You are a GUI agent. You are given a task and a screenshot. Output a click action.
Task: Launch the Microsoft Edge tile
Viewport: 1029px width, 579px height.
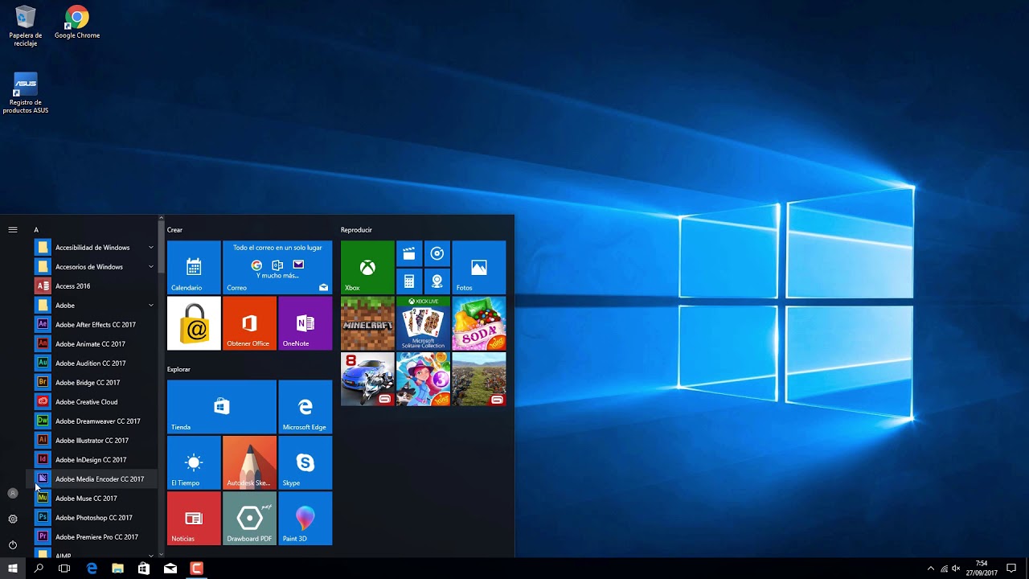point(305,407)
